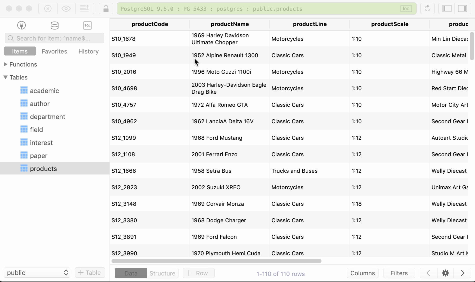Switch to the Structure view tab

[162, 273]
